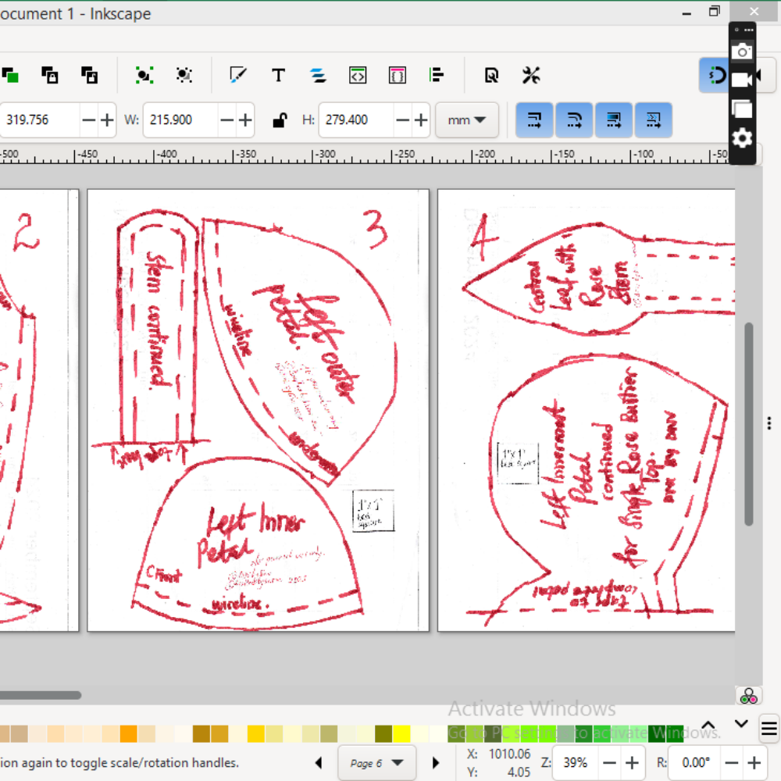Toggle scaling stroke width with object
Screen dimensions: 781x781
[534, 120]
